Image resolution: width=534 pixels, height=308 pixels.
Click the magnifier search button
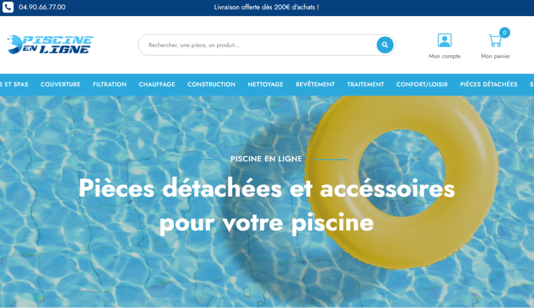pos(385,45)
